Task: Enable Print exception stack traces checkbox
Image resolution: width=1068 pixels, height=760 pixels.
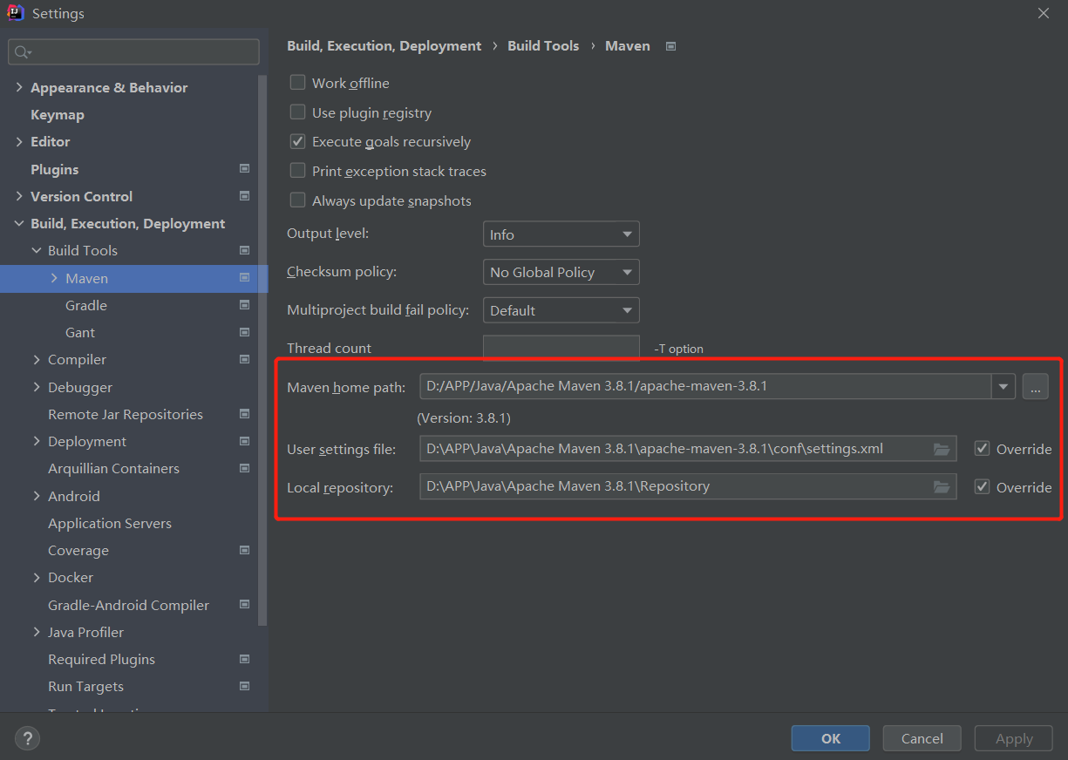Action: [x=297, y=171]
